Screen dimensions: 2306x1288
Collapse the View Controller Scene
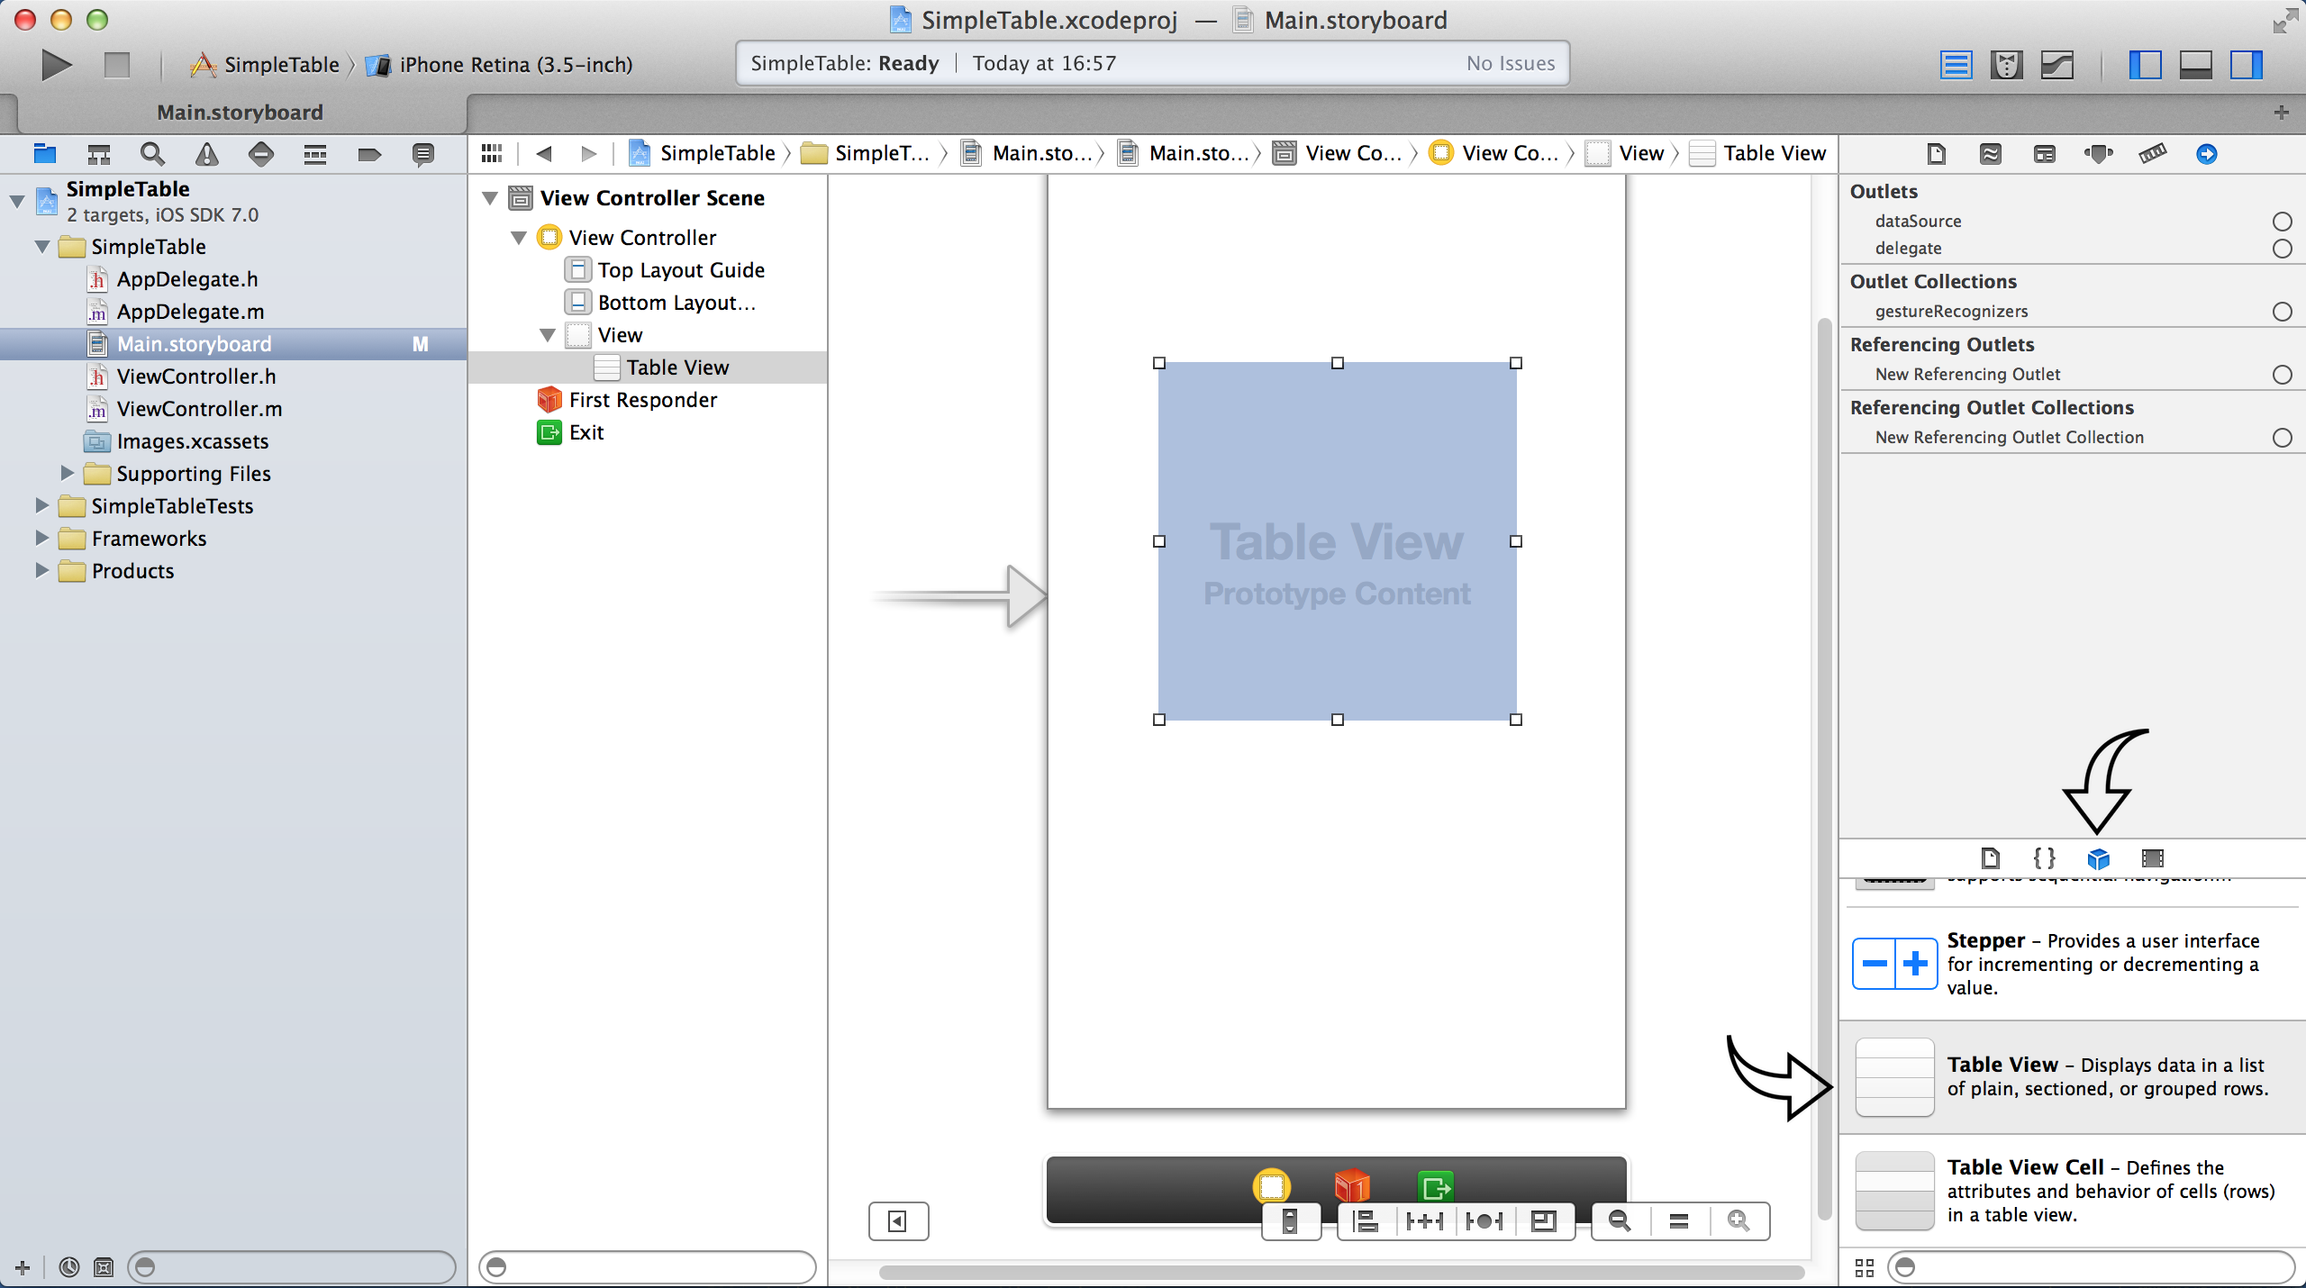[x=490, y=198]
